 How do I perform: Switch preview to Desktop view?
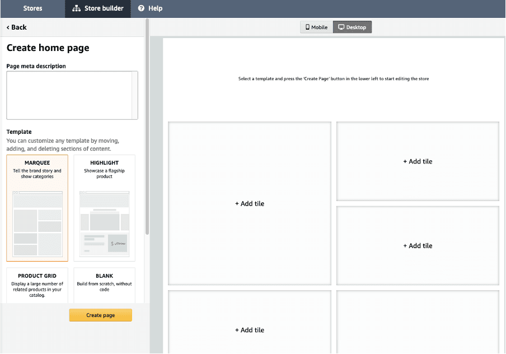(x=352, y=27)
